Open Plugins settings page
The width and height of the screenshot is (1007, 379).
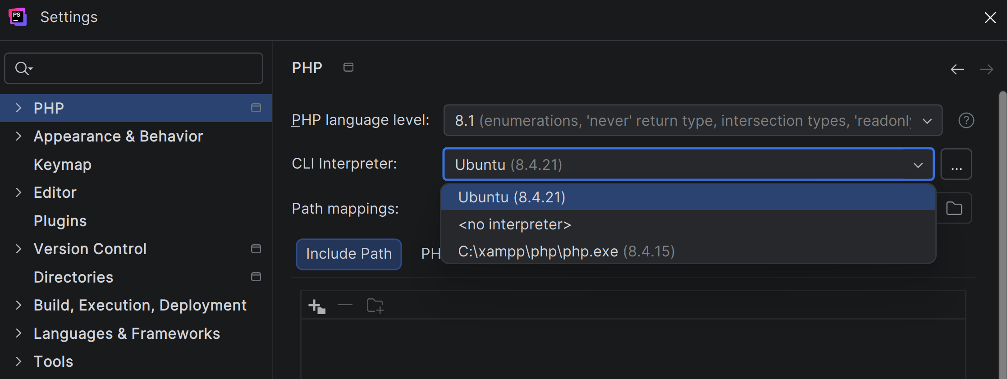[60, 221]
